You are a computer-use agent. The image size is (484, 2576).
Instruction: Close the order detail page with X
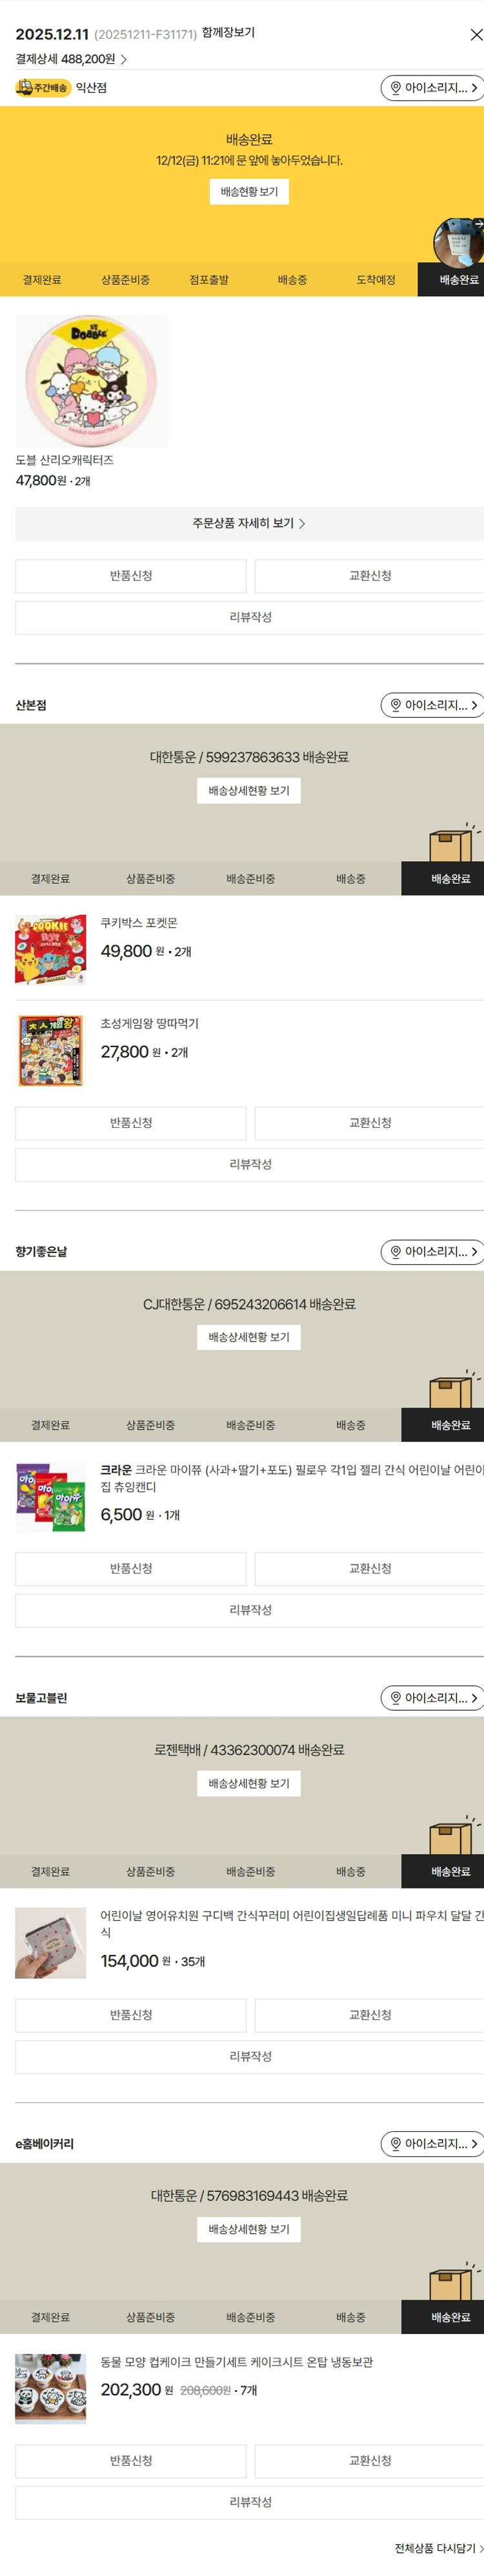(x=475, y=35)
